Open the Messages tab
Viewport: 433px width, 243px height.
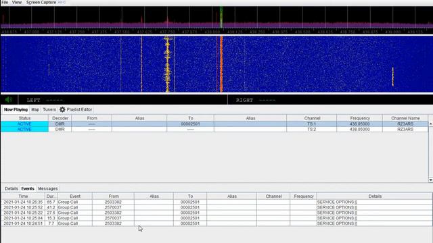click(48, 188)
